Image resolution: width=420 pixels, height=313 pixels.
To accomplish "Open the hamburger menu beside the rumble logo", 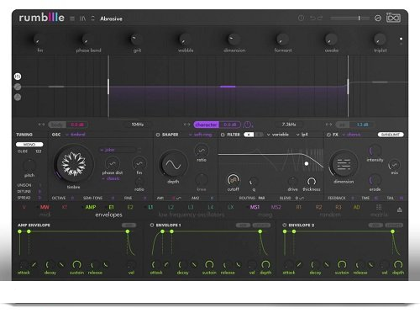I will tap(72, 19).
